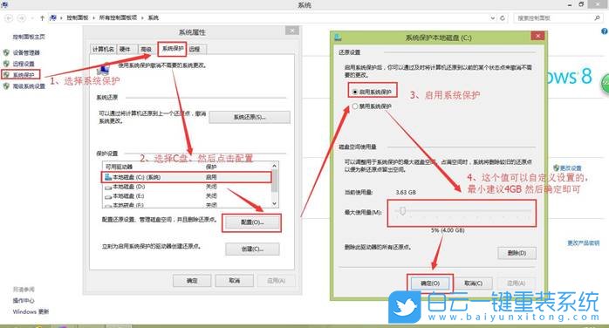Click the 配置(O)... button
Screen dimensions: 609x328
pyautogui.click(x=252, y=222)
